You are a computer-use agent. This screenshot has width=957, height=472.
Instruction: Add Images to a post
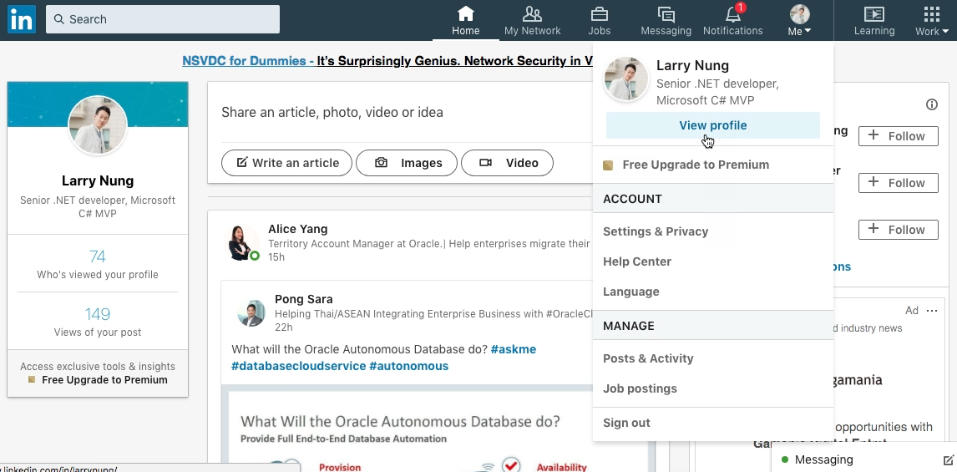click(x=407, y=163)
